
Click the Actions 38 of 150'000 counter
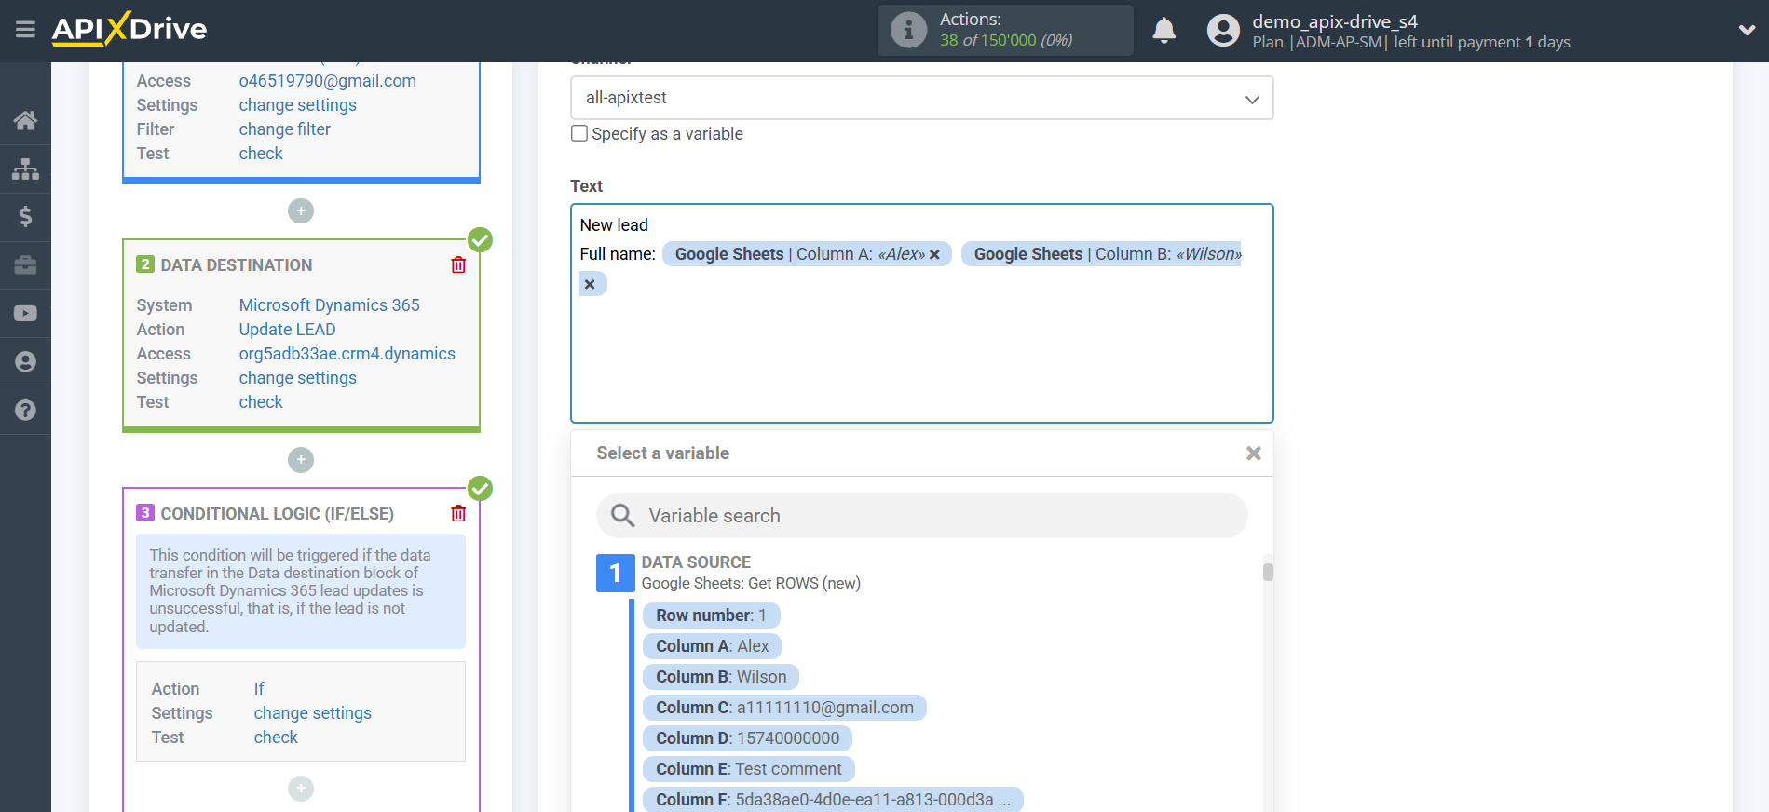point(1006,30)
